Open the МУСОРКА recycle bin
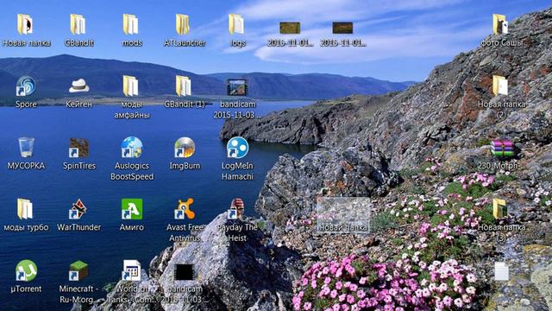Image resolution: width=552 pixels, height=311 pixels. [26, 148]
